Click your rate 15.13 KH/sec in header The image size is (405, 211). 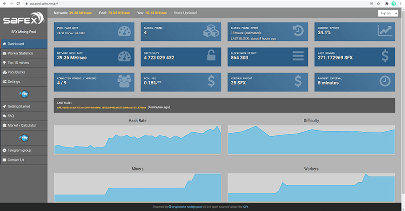[x=156, y=13]
